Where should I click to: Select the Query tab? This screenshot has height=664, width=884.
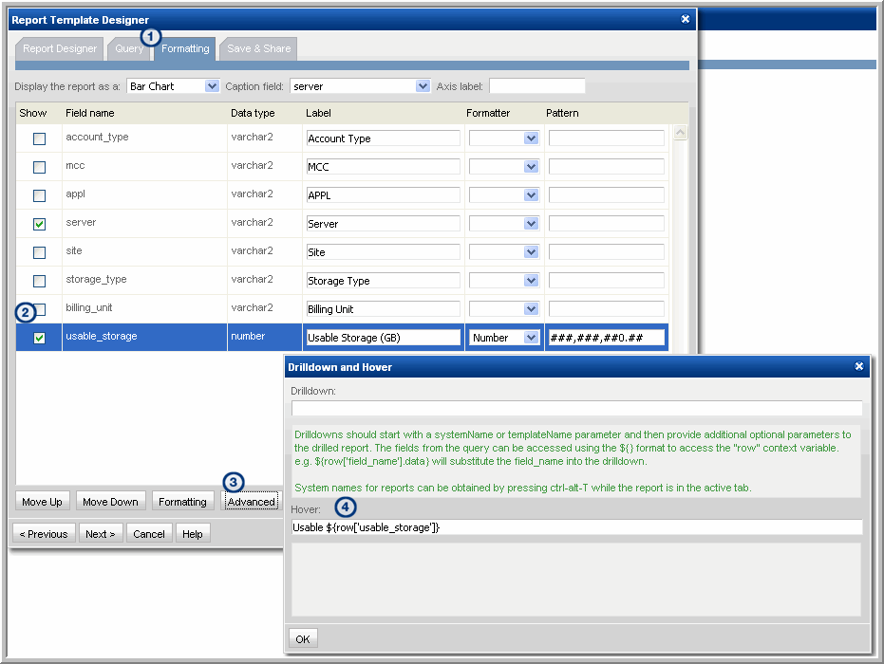[x=128, y=48]
